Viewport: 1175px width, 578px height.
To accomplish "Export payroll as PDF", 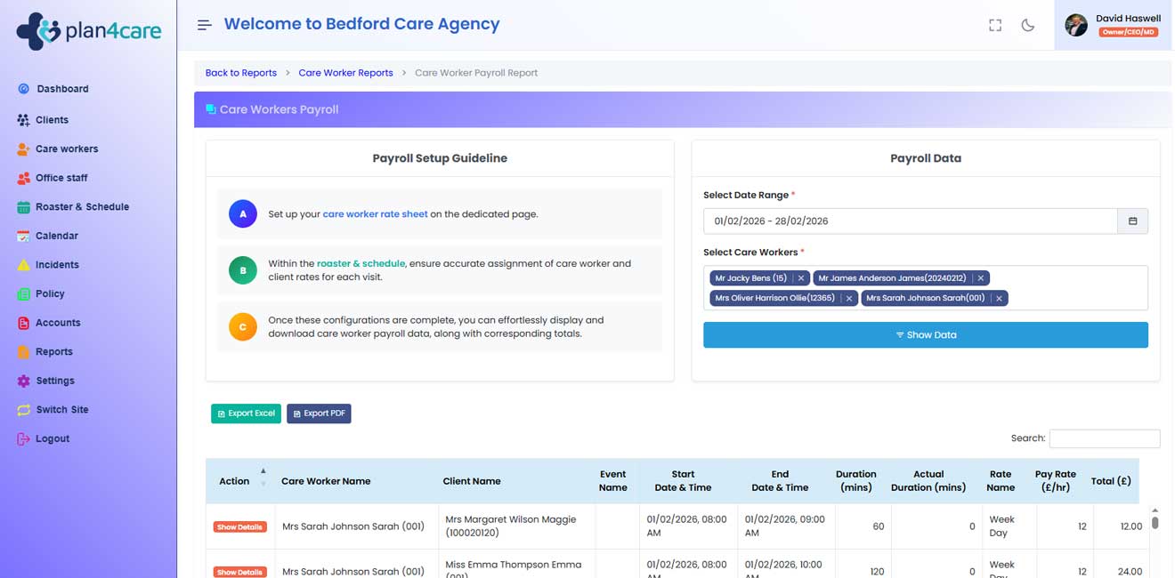I will click(x=319, y=413).
